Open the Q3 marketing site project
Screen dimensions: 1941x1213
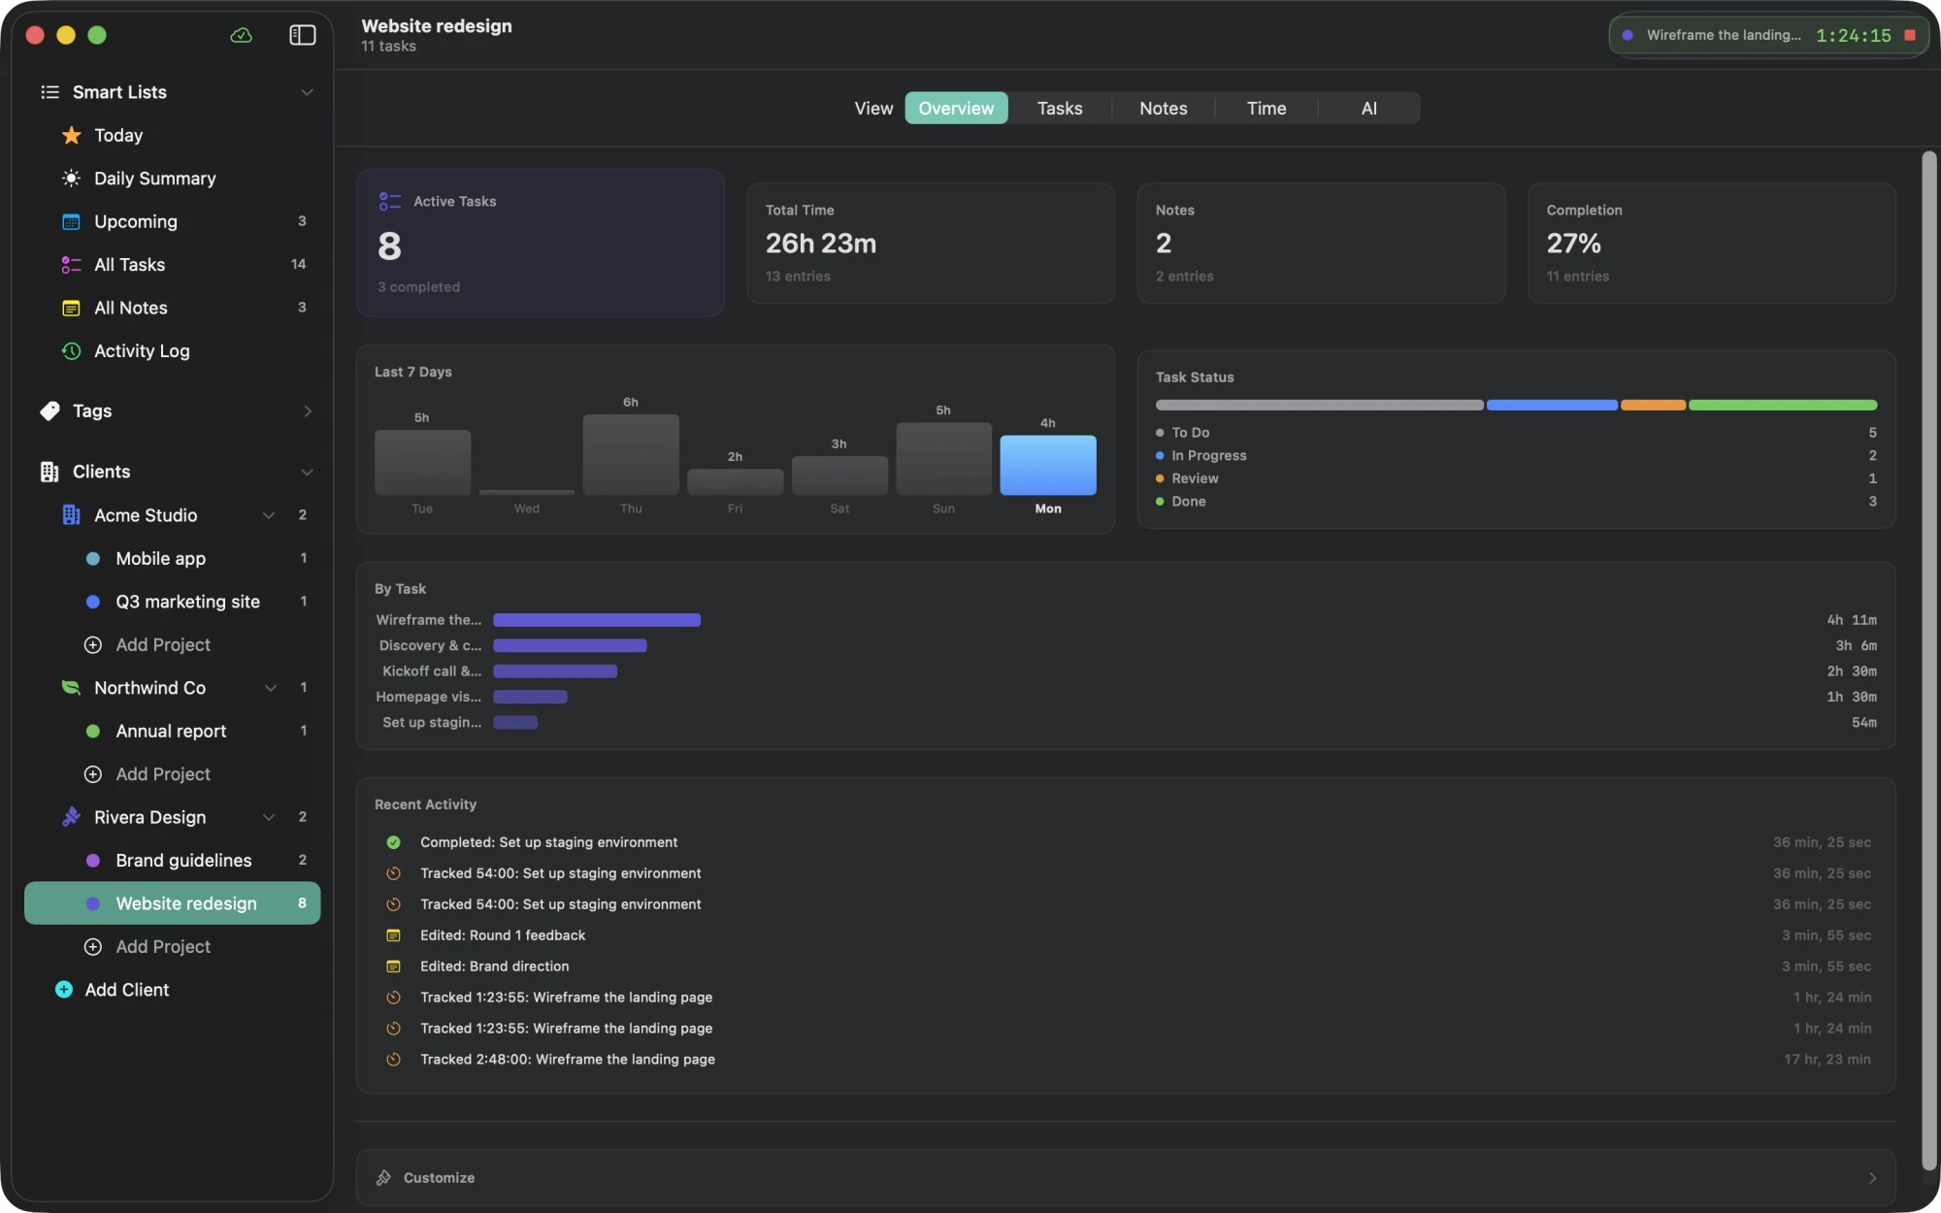(x=173, y=602)
